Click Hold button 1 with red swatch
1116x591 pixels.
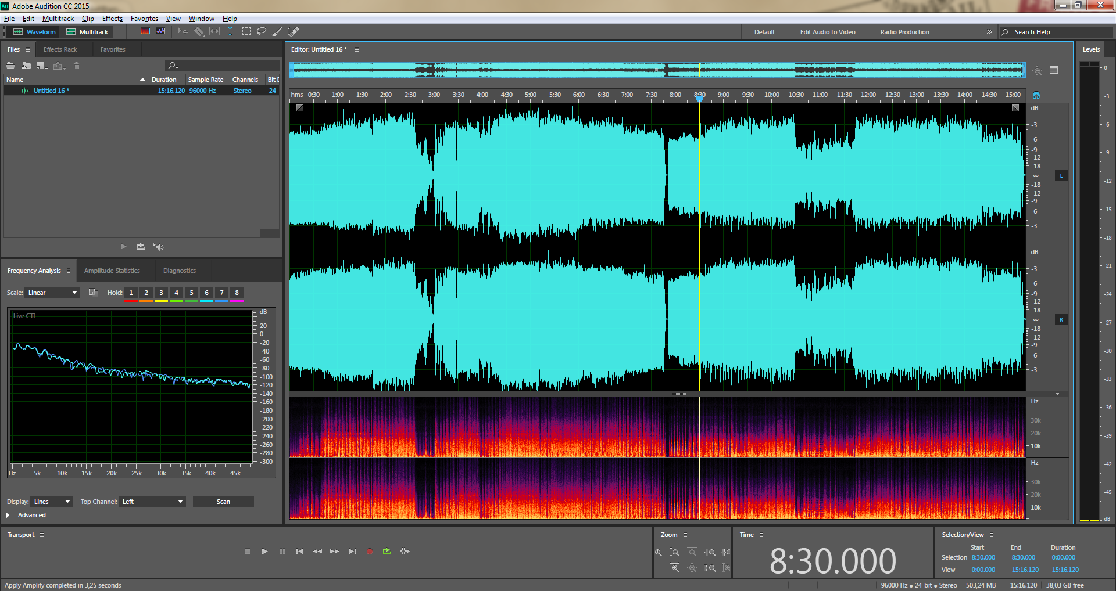[131, 293]
